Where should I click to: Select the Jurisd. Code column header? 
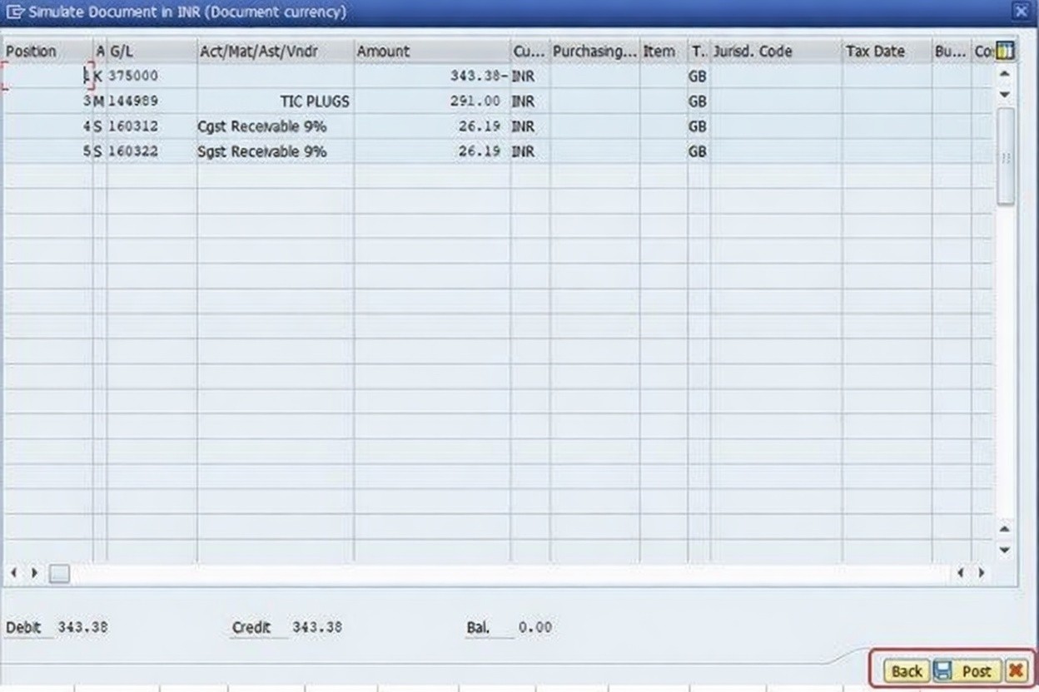[775, 52]
